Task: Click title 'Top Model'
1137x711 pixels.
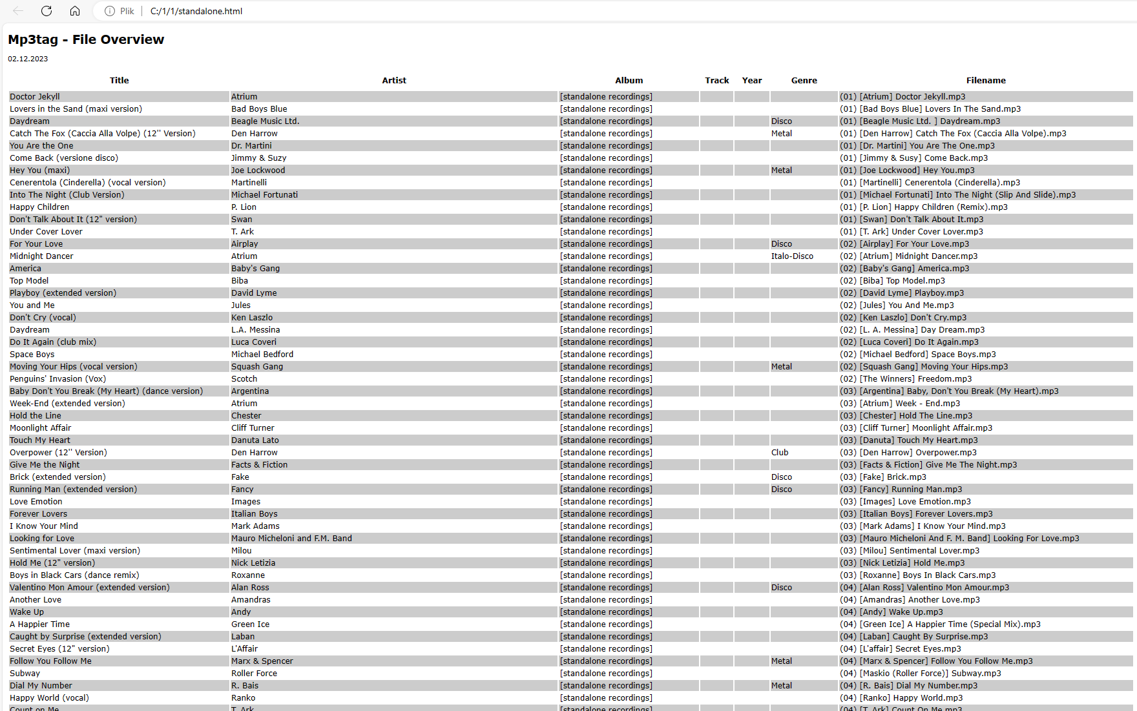Action: point(29,281)
